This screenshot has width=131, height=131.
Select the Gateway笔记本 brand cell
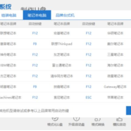pyautogui.click(x=115, y=87)
